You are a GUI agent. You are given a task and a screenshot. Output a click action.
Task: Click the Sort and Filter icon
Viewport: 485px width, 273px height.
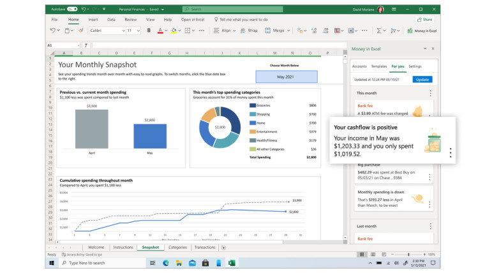click(x=393, y=31)
